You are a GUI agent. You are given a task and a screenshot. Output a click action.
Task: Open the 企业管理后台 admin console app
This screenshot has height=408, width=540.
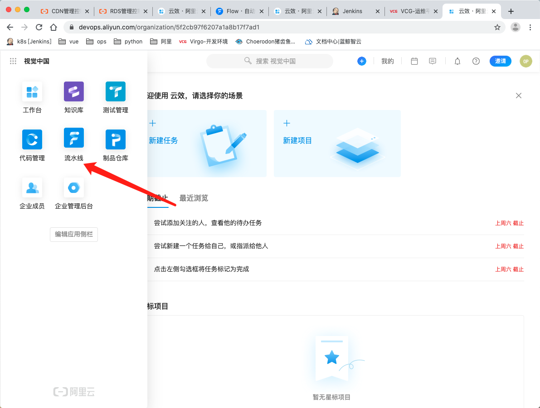point(74,194)
